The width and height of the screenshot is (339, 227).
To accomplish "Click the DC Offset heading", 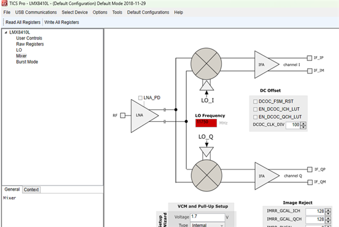I will click(x=270, y=91).
